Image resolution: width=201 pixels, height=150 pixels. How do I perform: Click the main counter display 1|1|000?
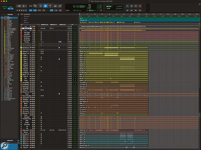click(x=78, y=6)
